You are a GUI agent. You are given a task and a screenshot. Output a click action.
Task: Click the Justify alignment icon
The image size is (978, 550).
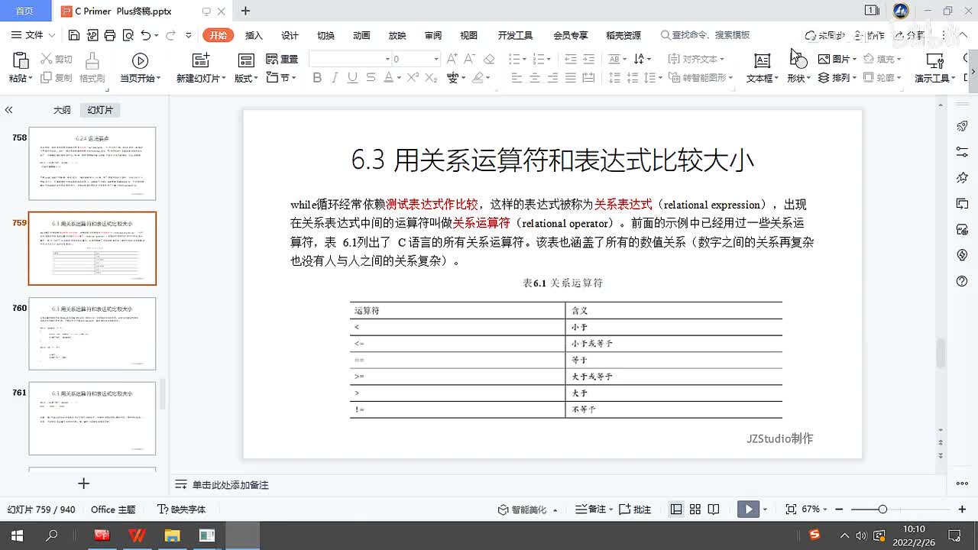coord(571,78)
